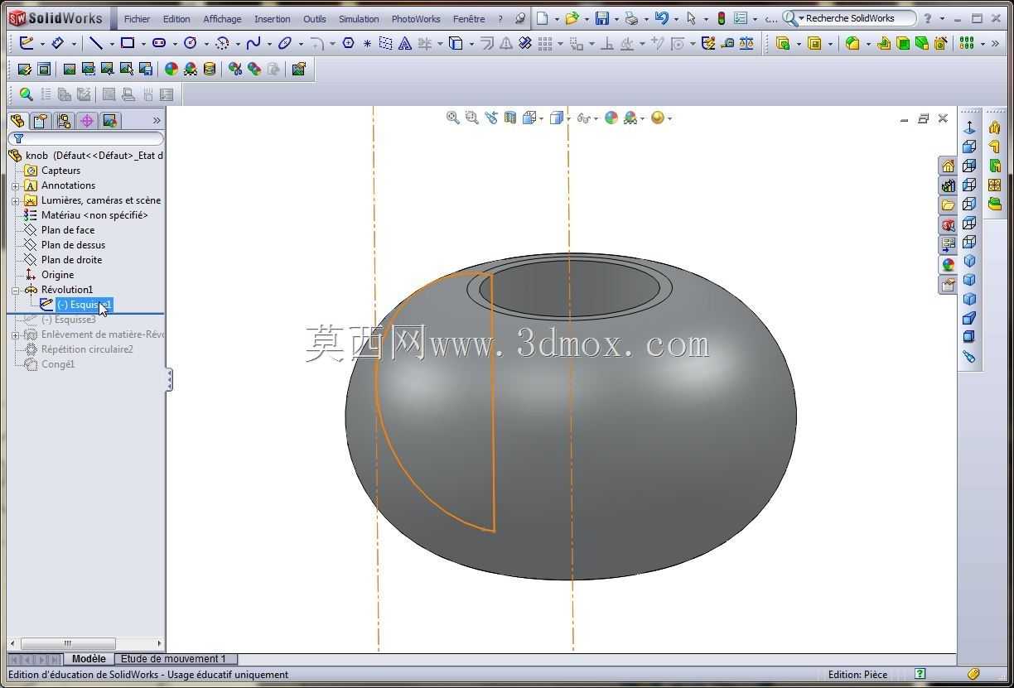The width and height of the screenshot is (1014, 688).
Task: Collapse the Révolution1 feature node
Action: [15, 290]
